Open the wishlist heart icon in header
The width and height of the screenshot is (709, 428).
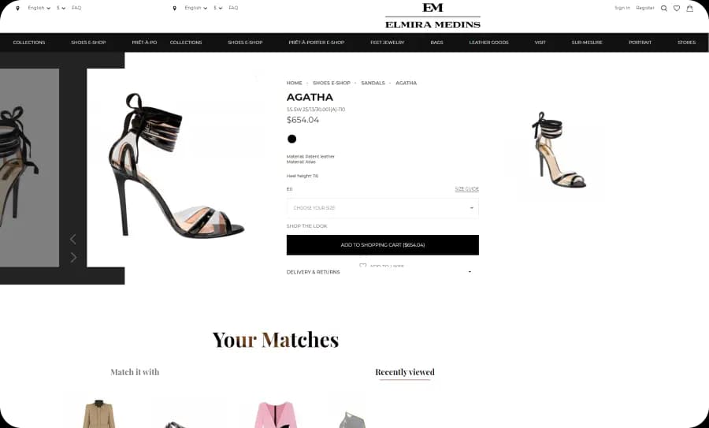pos(677,8)
